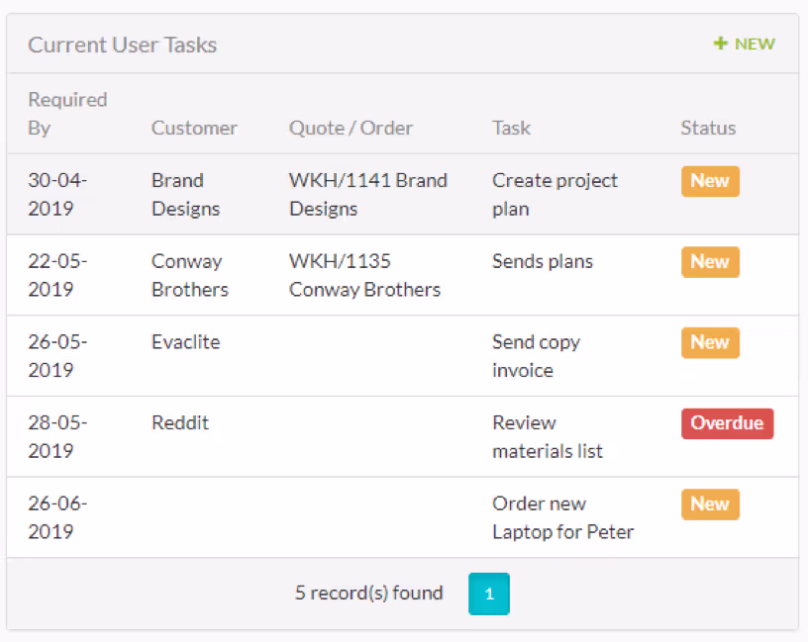This screenshot has width=808, height=642.
Task: Open the WKH/1141 Brand Designs order
Action: pos(368,194)
